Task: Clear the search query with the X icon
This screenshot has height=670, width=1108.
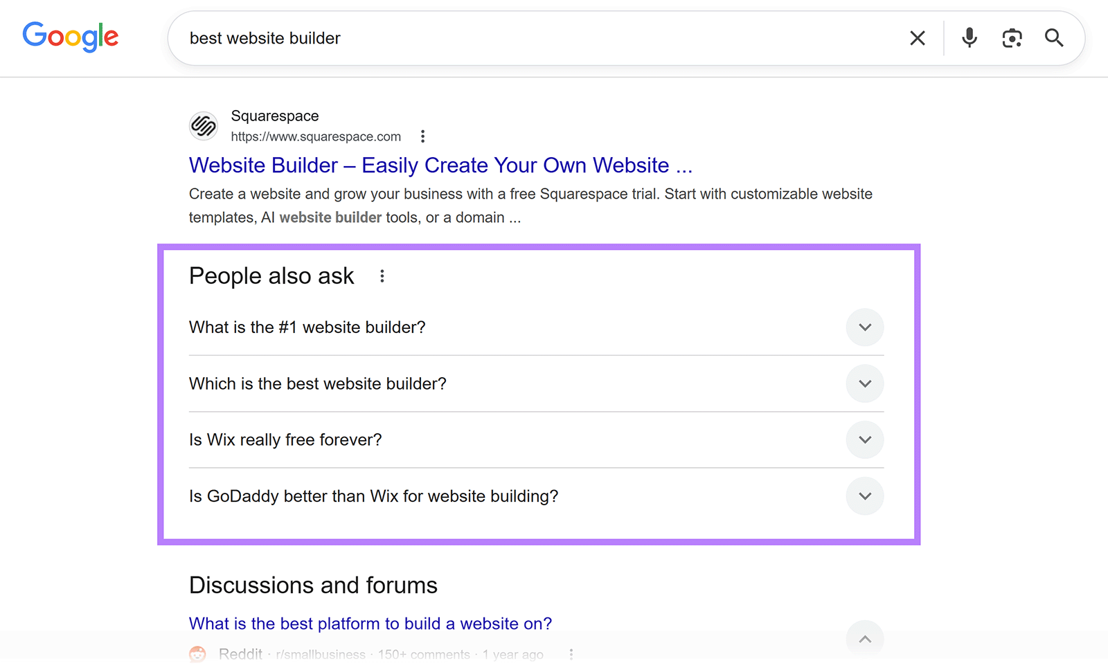Action: coord(917,38)
